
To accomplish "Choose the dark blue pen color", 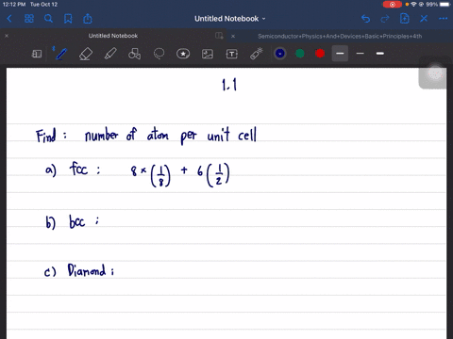I will click(x=280, y=54).
